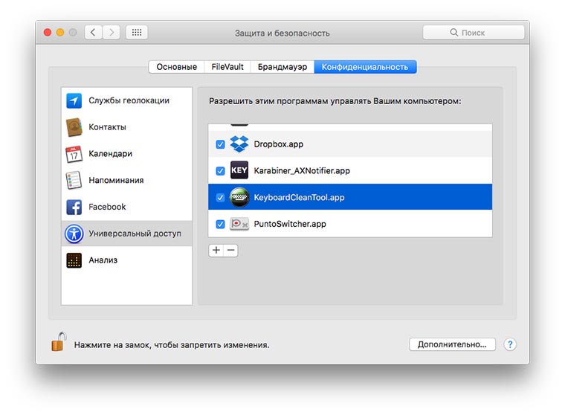Click the Поиск search field

point(474,33)
